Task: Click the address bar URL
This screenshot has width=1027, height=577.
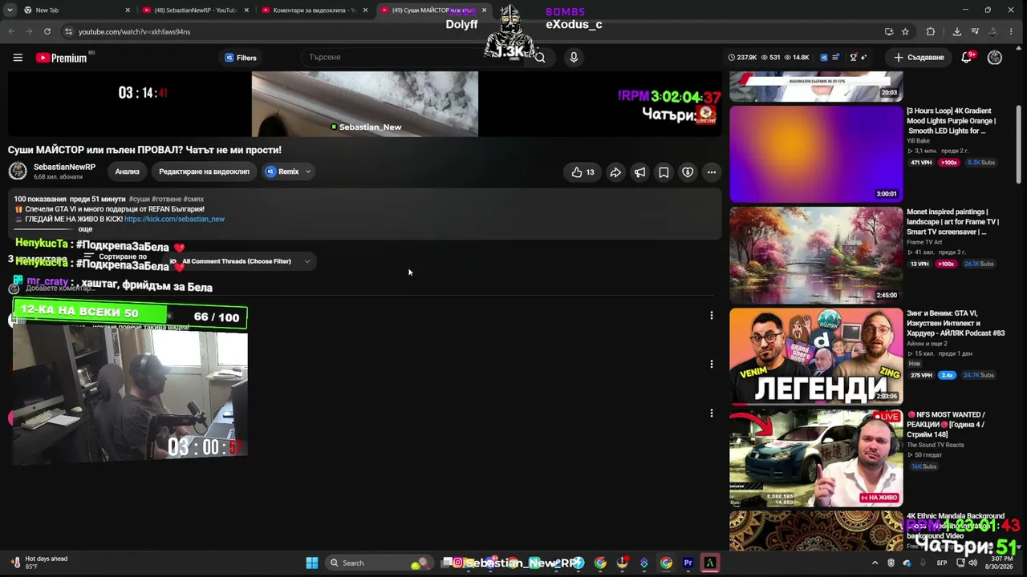Action: click(x=134, y=32)
